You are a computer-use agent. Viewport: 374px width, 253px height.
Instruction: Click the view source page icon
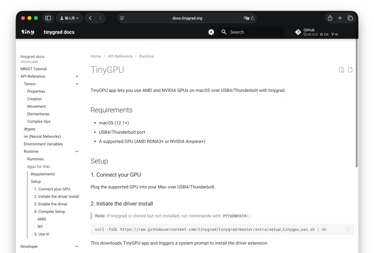tap(341, 70)
